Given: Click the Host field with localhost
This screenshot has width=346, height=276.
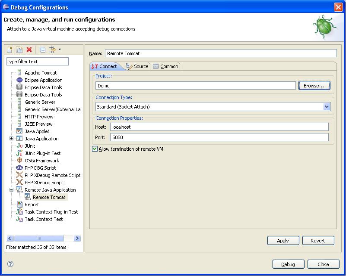Looking at the screenshot, I should [x=219, y=127].
